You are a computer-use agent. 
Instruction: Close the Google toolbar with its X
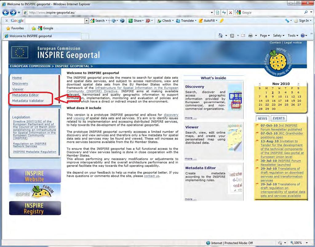(6, 21)
